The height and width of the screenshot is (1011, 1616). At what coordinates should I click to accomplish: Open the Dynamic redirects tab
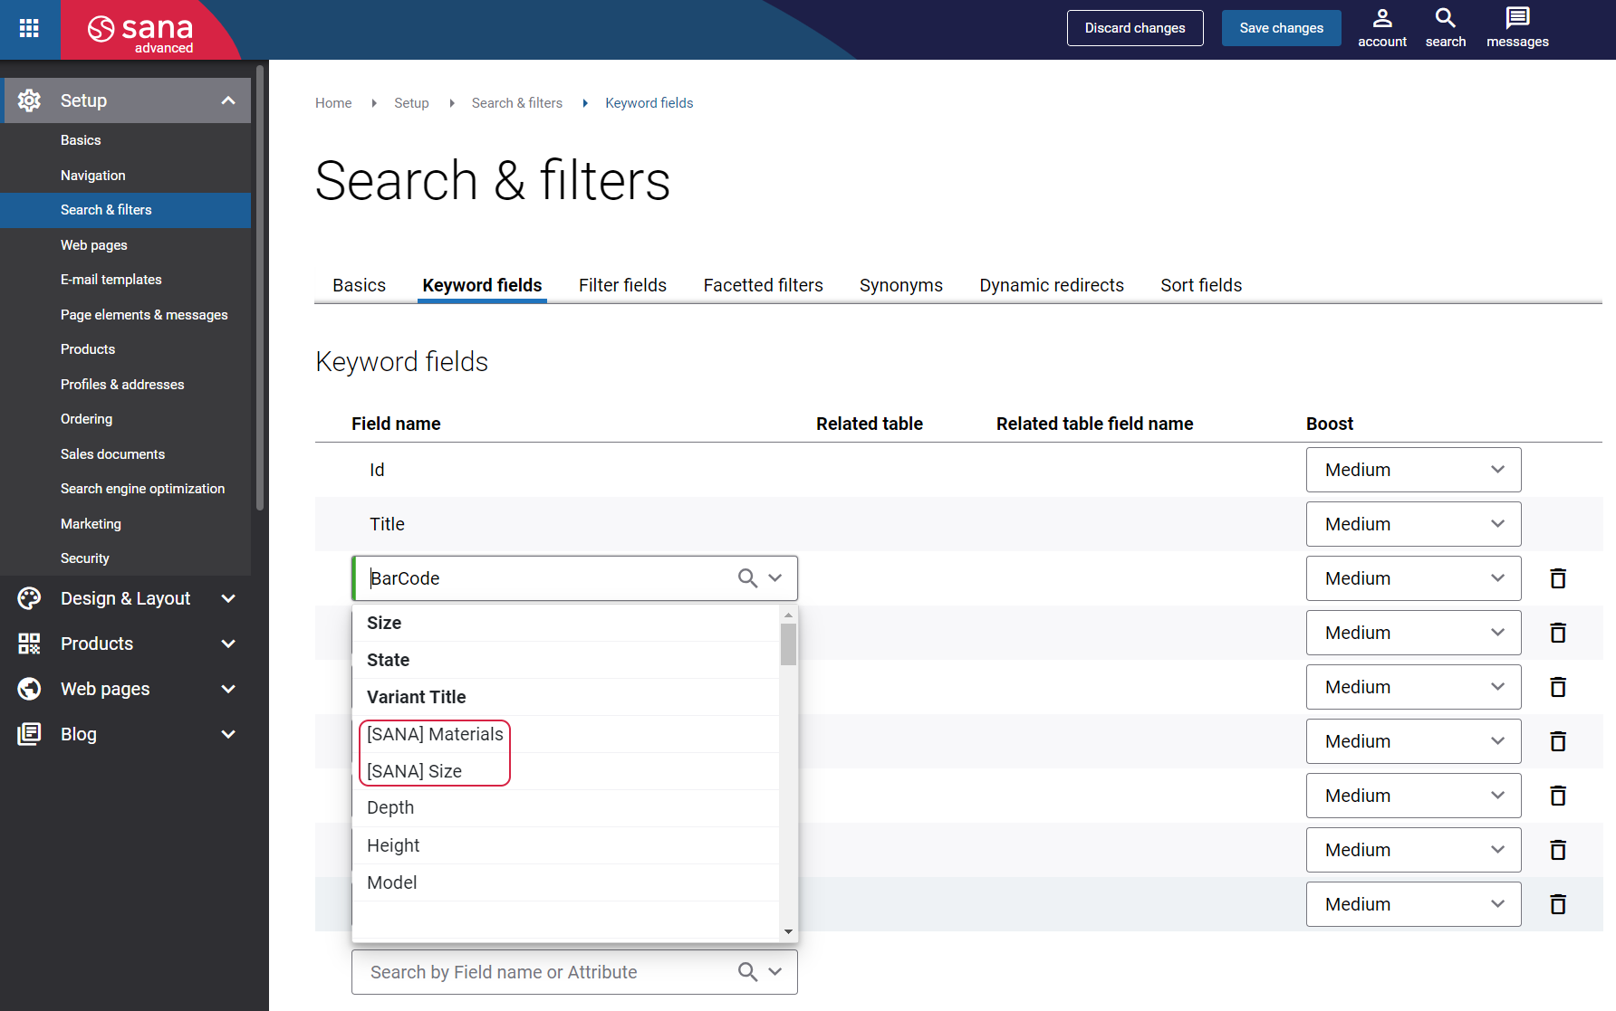coord(1051,285)
